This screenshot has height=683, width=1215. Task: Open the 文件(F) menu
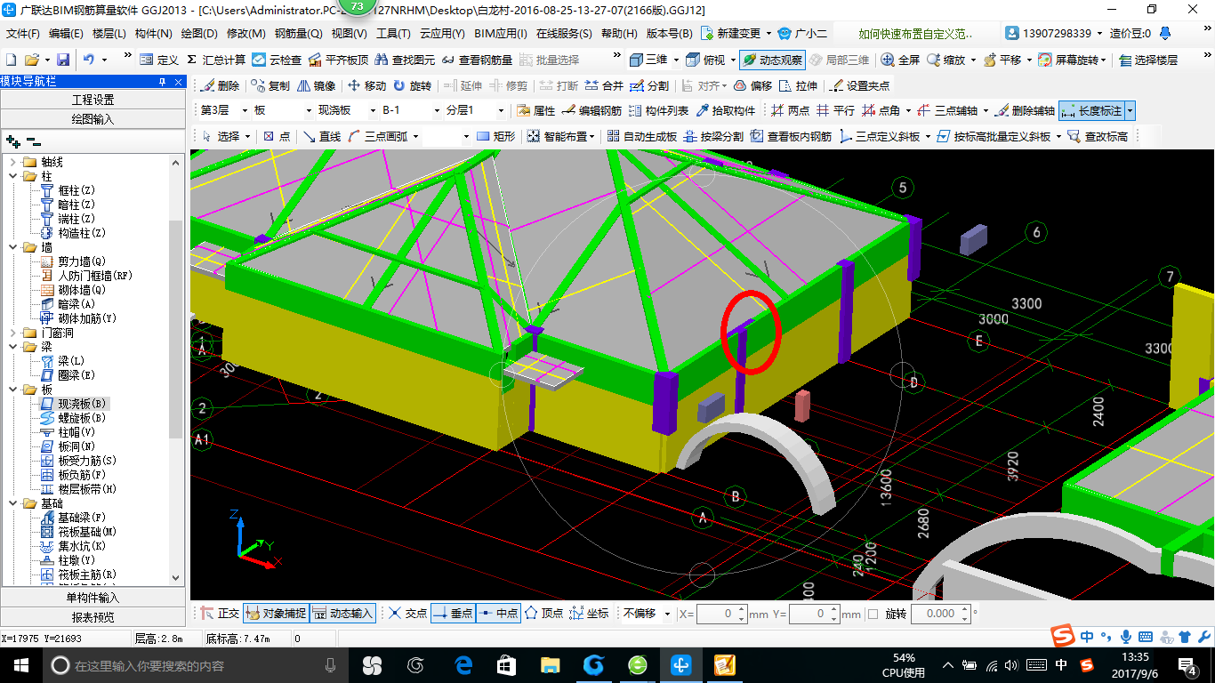tap(22, 34)
